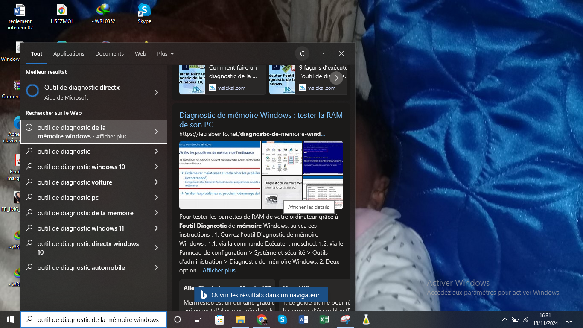Show hidden system tray icons
Screen dimensions: 583x328
505,319
